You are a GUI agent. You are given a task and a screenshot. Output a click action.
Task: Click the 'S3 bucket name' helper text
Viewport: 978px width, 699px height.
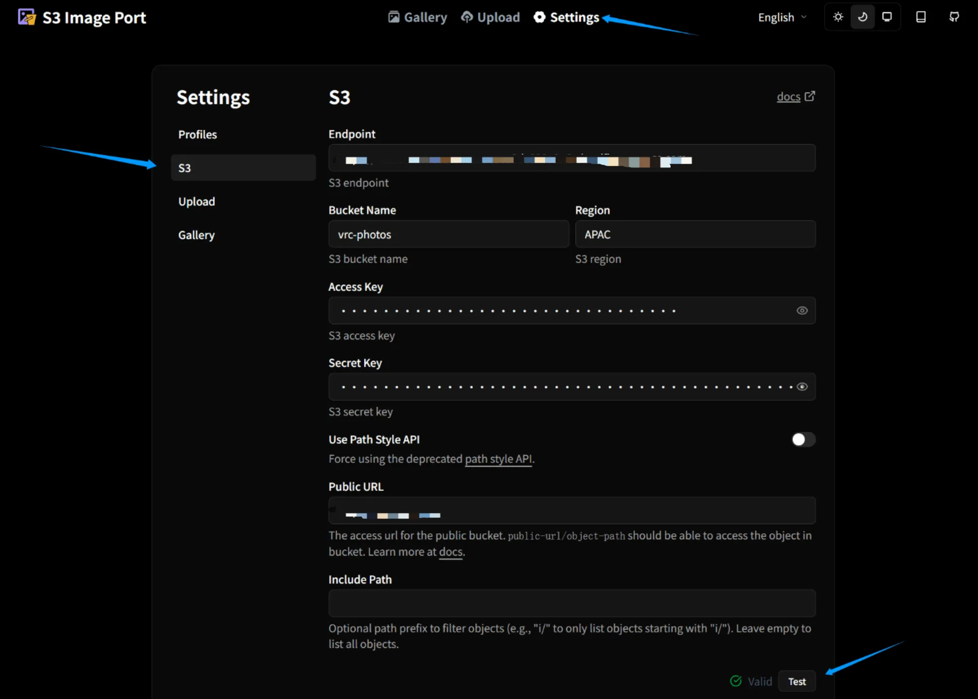pyautogui.click(x=368, y=259)
